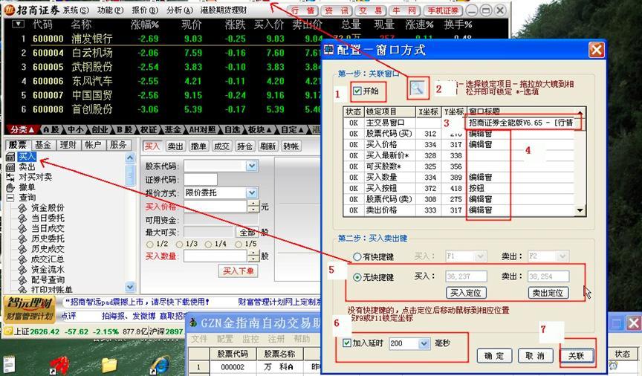Click the triangle menu icon above the stock list

click(x=18, y=25)
